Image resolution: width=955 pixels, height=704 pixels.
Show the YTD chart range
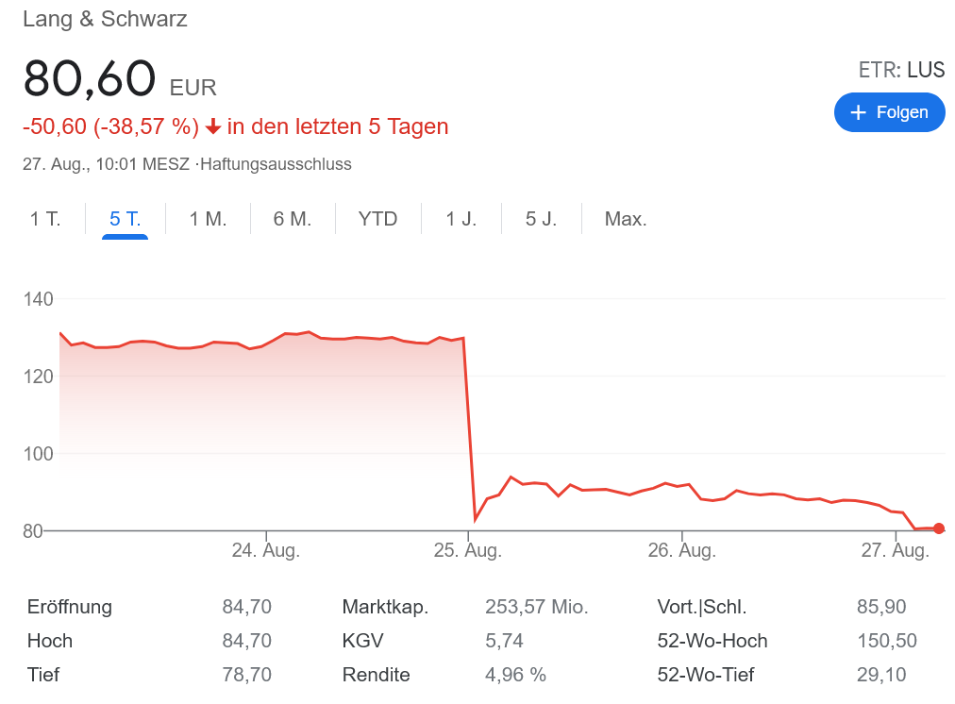(377, 219)
